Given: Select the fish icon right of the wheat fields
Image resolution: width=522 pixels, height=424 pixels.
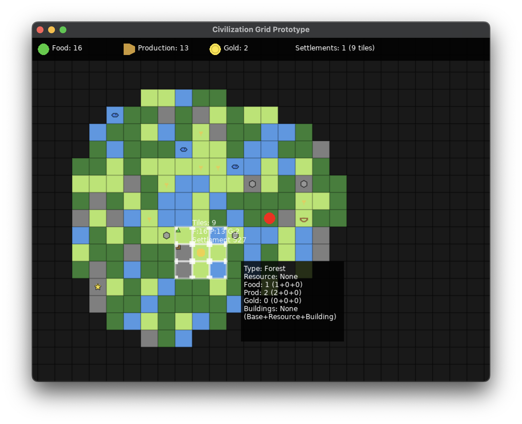Looking at the screenshot, I should point(235,166).
